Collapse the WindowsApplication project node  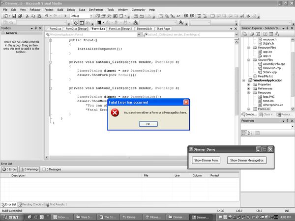244,81
